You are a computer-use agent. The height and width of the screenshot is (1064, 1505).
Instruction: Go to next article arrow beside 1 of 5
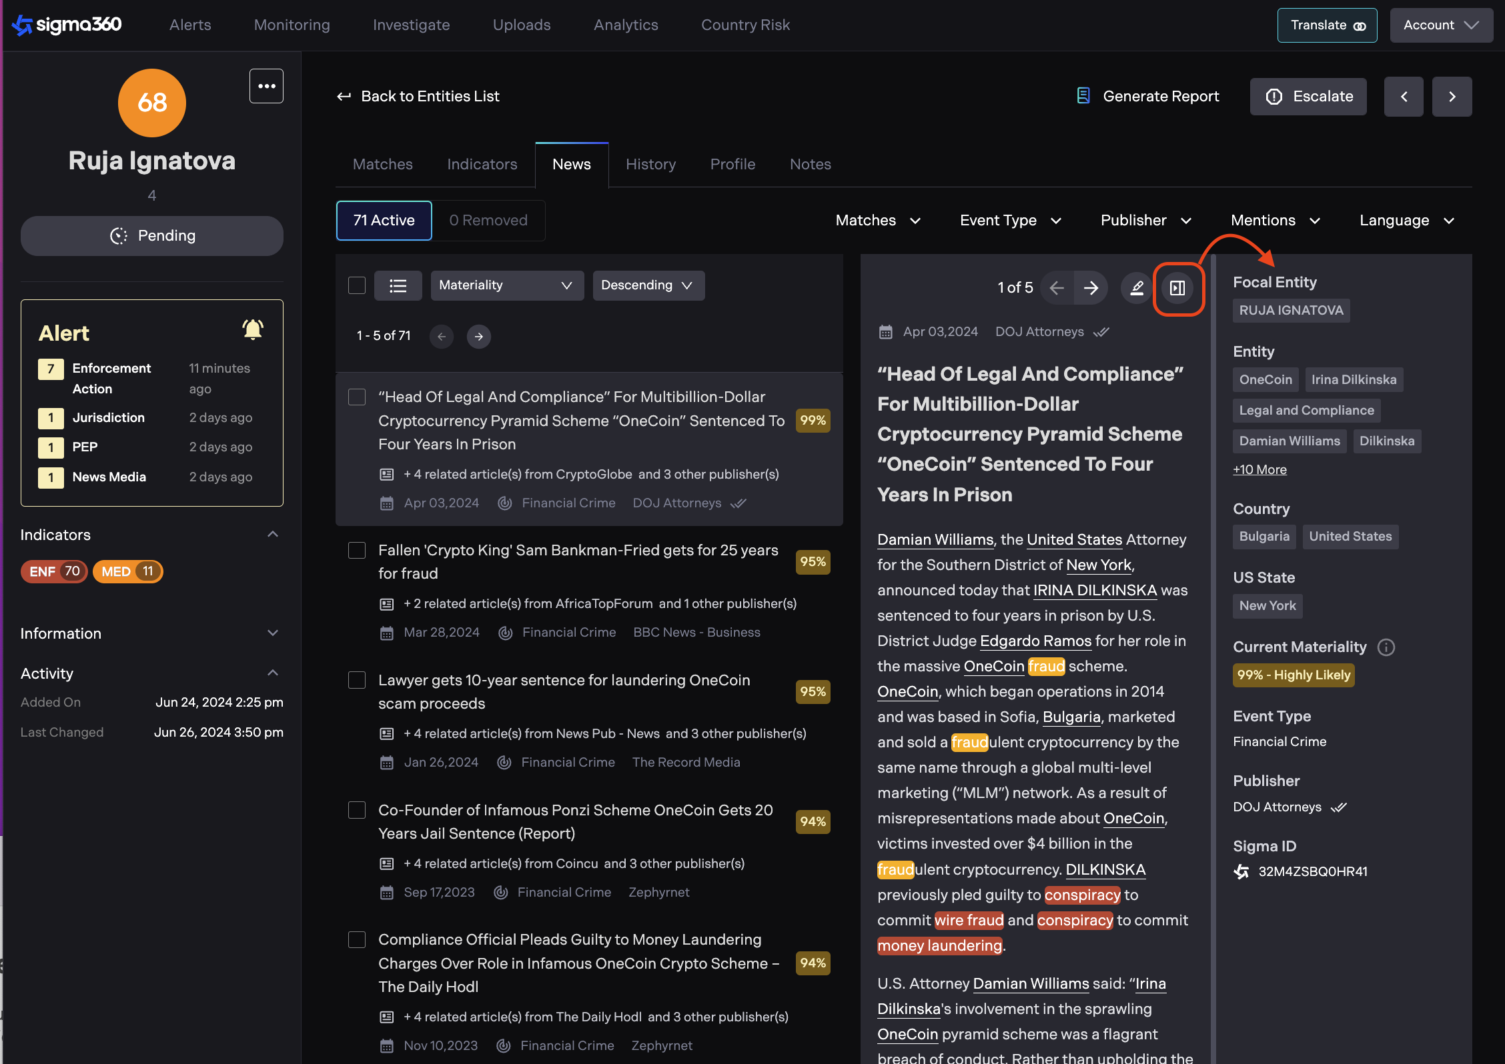[x=1091, y=288]
